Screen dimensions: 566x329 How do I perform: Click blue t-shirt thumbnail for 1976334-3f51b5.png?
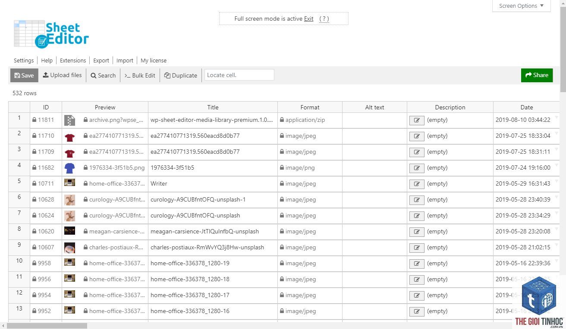point(69,168)
